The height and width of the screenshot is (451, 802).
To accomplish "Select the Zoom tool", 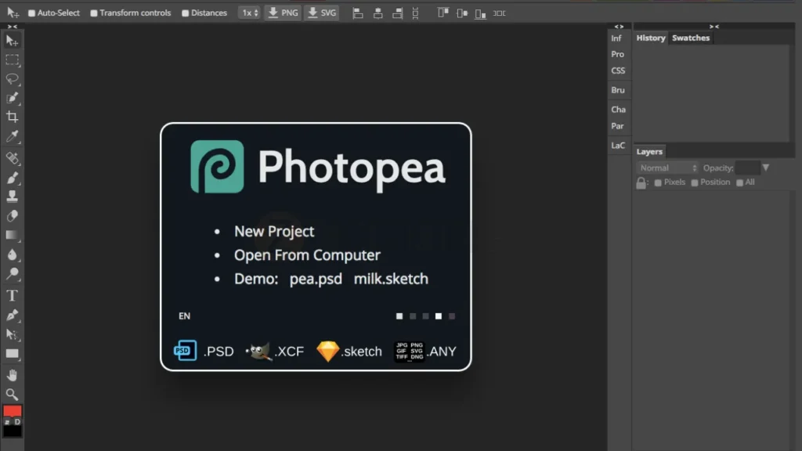I will (x=12, y=394).
